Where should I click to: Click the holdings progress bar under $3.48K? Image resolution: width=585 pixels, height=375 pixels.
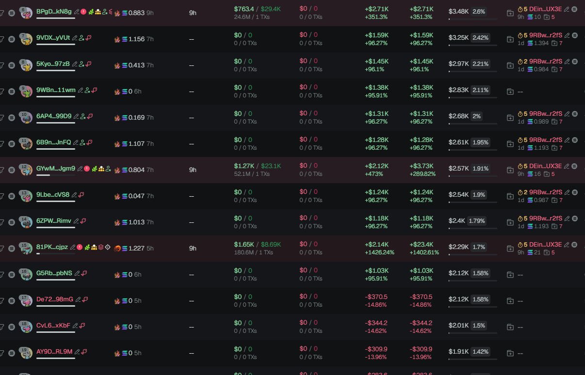(473, 19)
